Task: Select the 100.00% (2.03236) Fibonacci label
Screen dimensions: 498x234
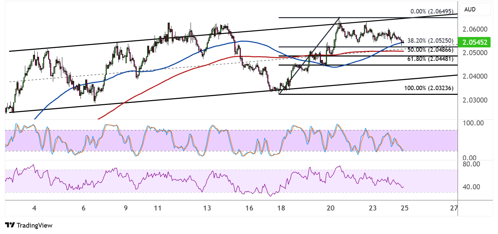Action: click(x=429, y=88)
